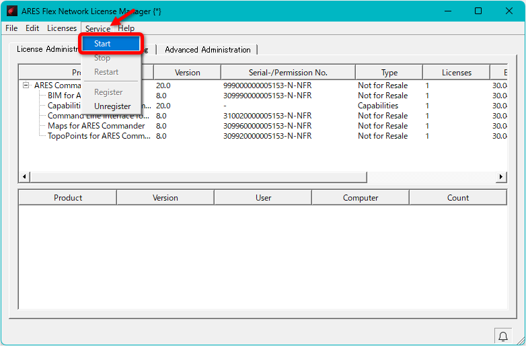The height and width of the screenshot is (346, 526).
Task: Select Restart in the Service menu
Action: (x=106, y=72)
